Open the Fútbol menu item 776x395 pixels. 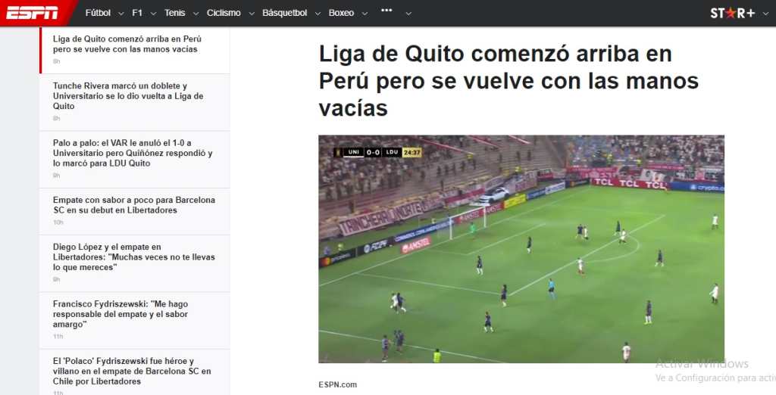[98, 13]
